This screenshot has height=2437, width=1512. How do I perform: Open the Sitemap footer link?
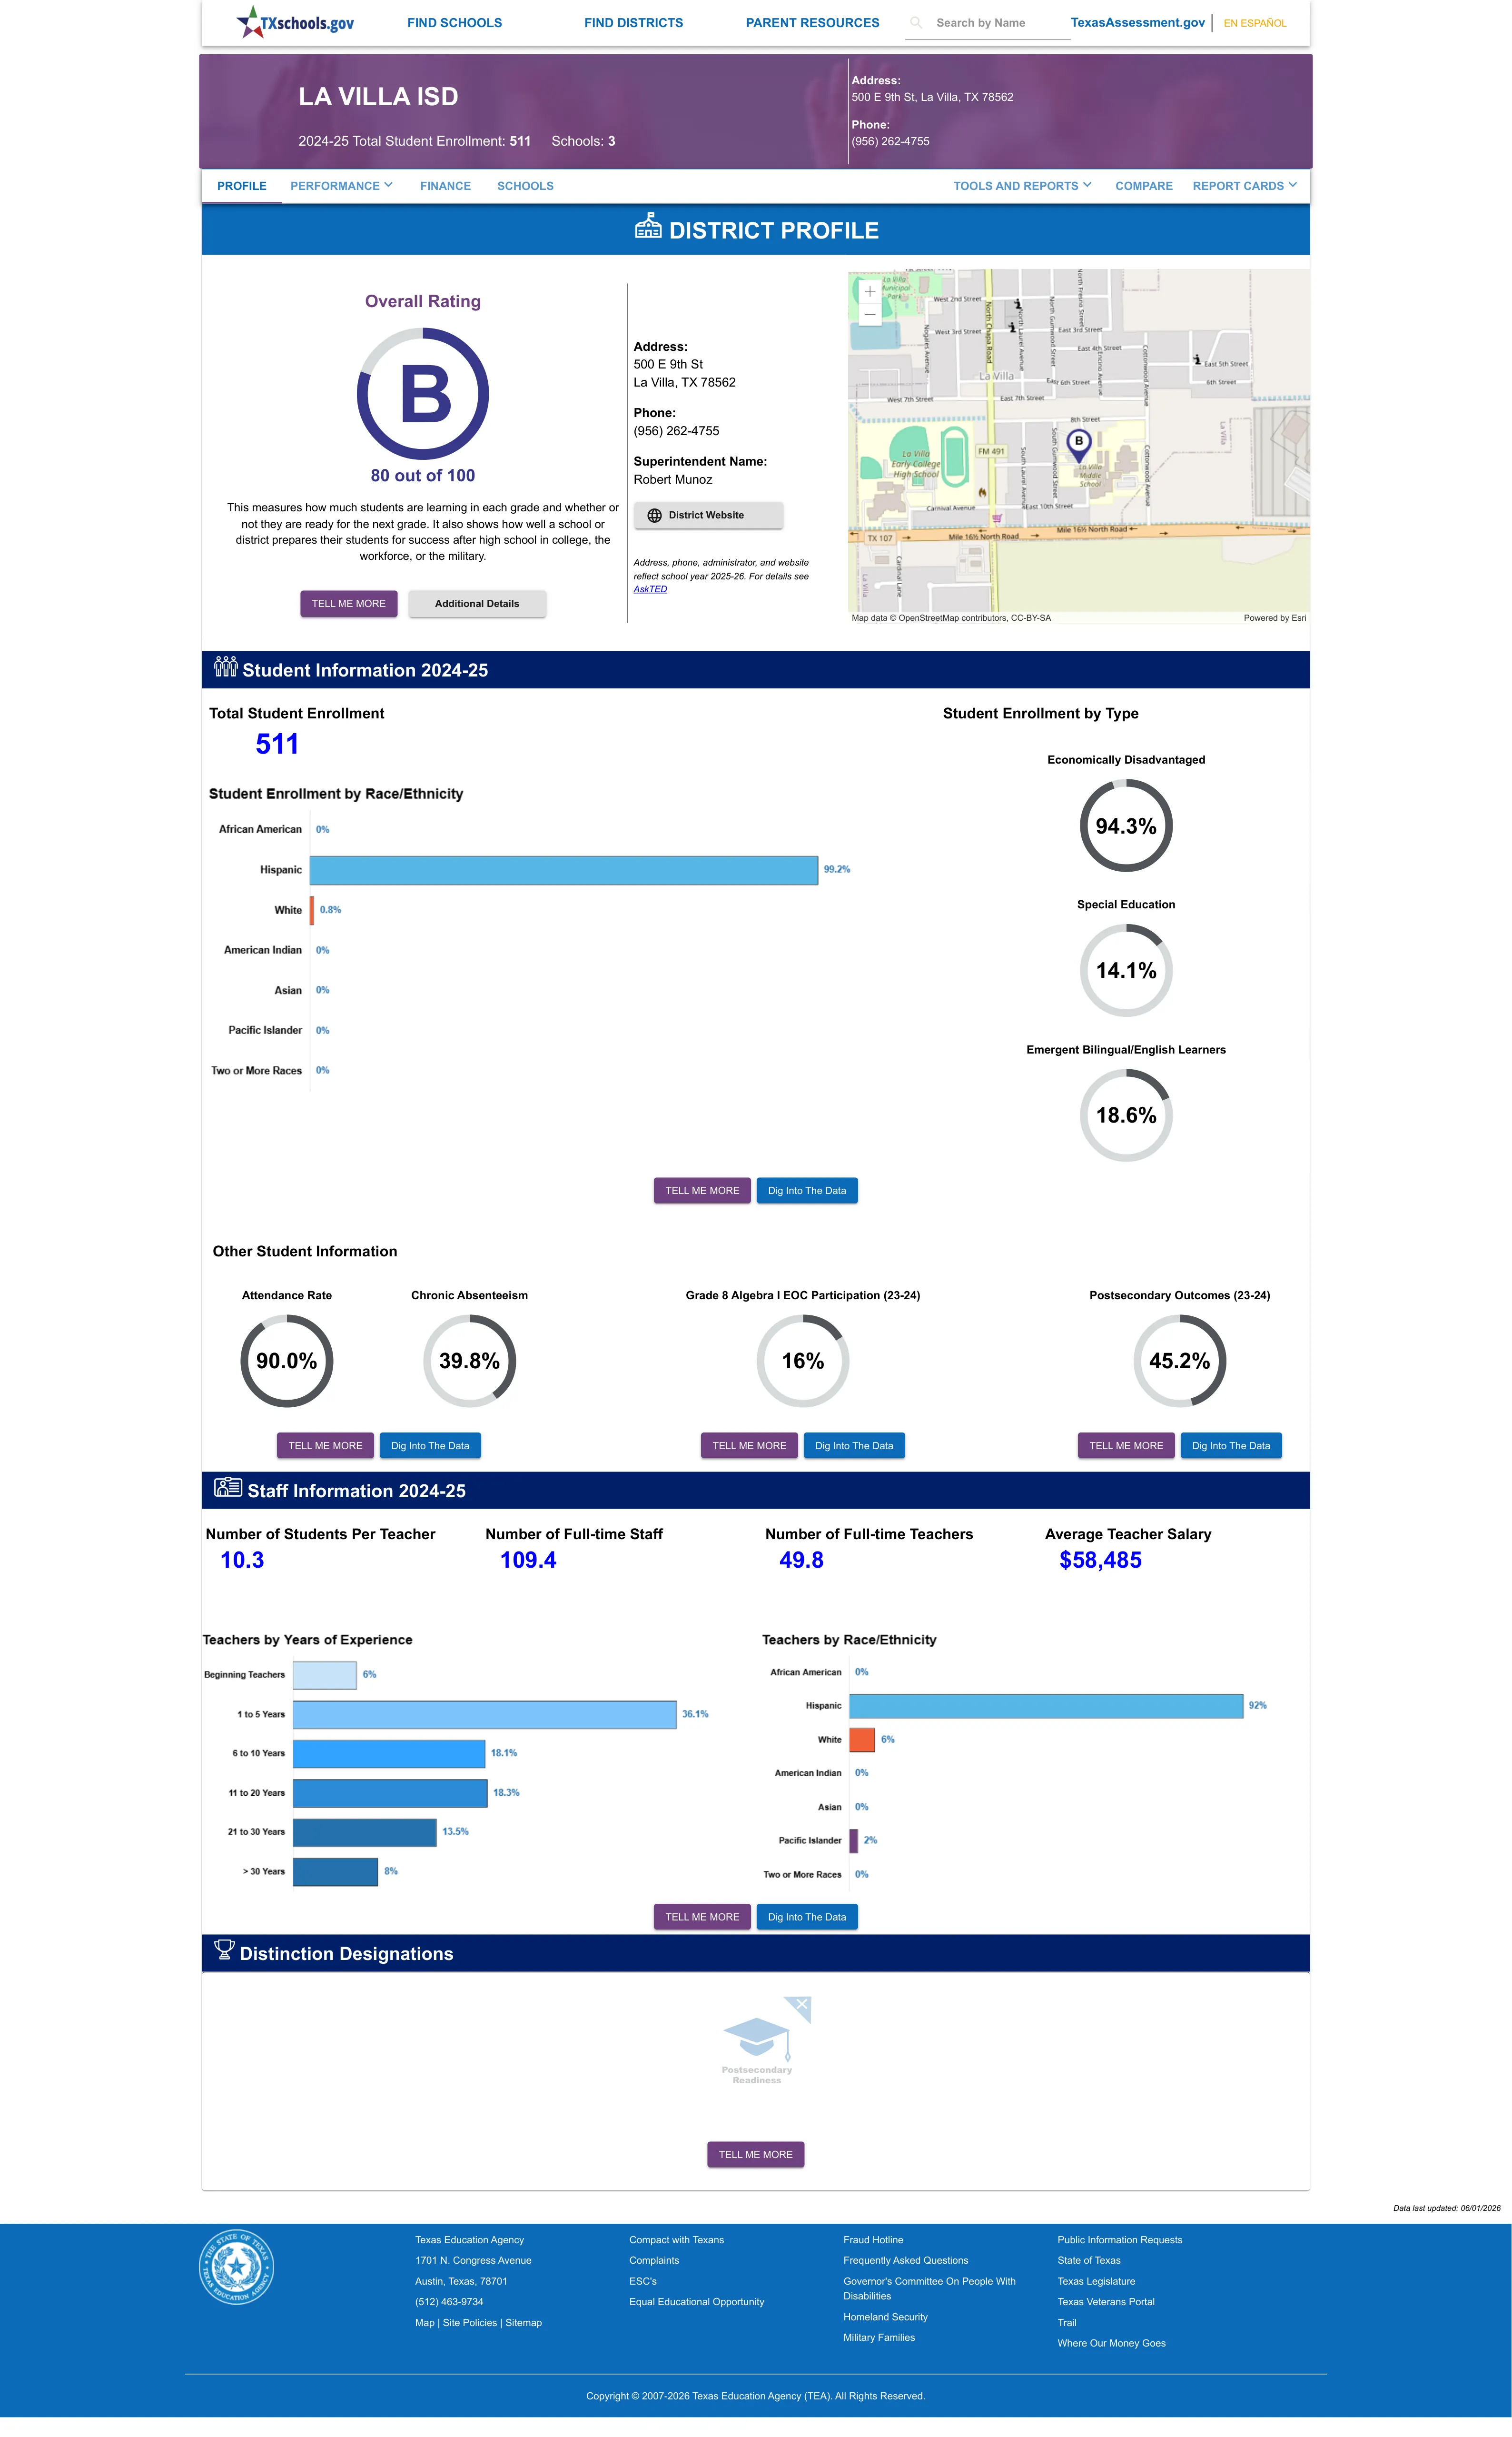[524, 2323]
